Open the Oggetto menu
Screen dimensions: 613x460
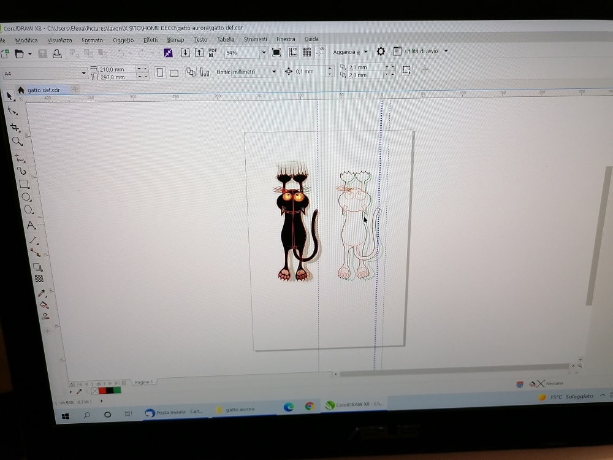123,40
